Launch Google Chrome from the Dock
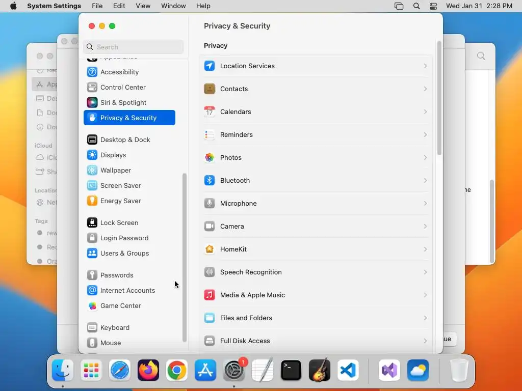The height and width of the screenshot is (391, 522). point(177,370)
